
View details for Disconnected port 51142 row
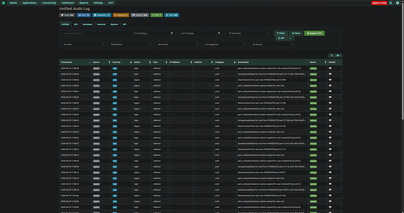tap(330, 126)
